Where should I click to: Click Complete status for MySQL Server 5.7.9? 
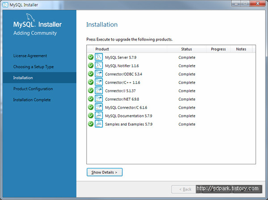pyautogui.click(x=187, y=57)
